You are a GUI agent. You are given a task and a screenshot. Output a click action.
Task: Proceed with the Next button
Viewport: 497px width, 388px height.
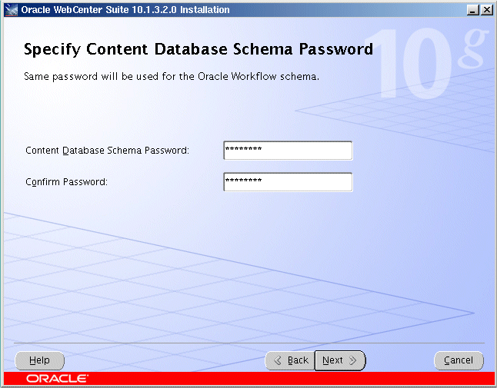[340, 360]
